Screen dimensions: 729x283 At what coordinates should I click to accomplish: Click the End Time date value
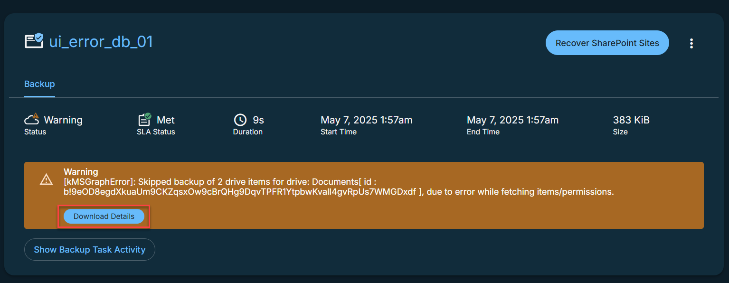(512, 120)
